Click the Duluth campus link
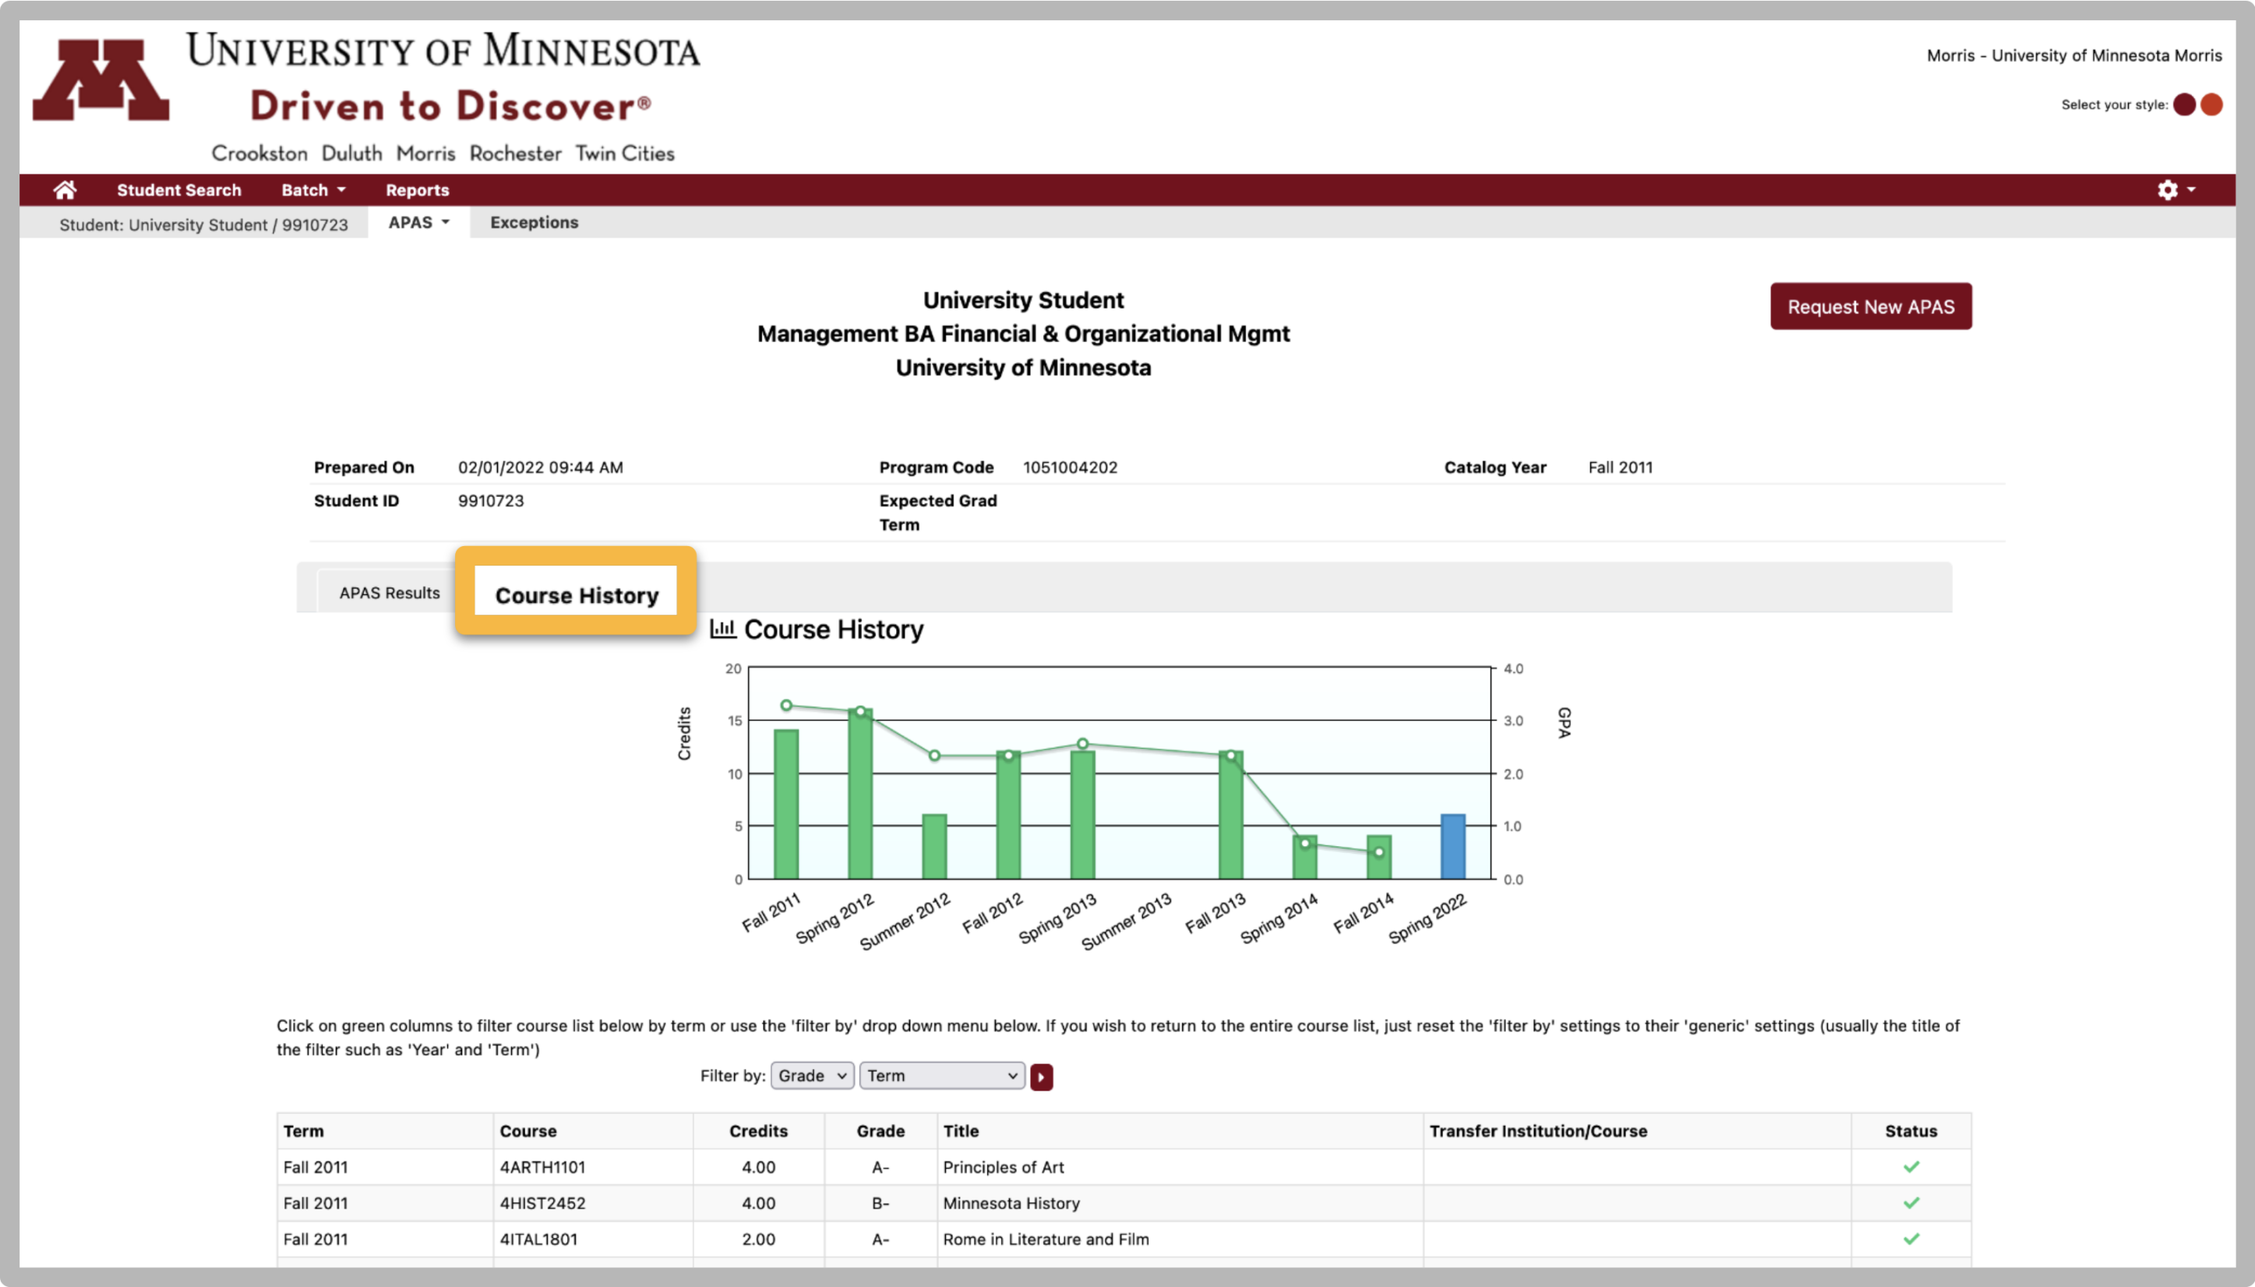This screenshot has height=1287, width=2255. click(x=352, y=153)
